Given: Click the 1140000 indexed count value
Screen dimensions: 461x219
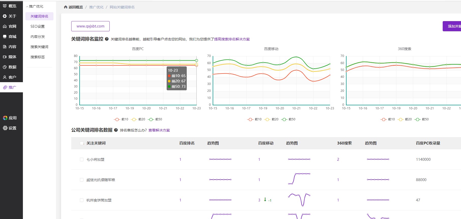Looking at the screenshot, I should click(x=423, y=159).
